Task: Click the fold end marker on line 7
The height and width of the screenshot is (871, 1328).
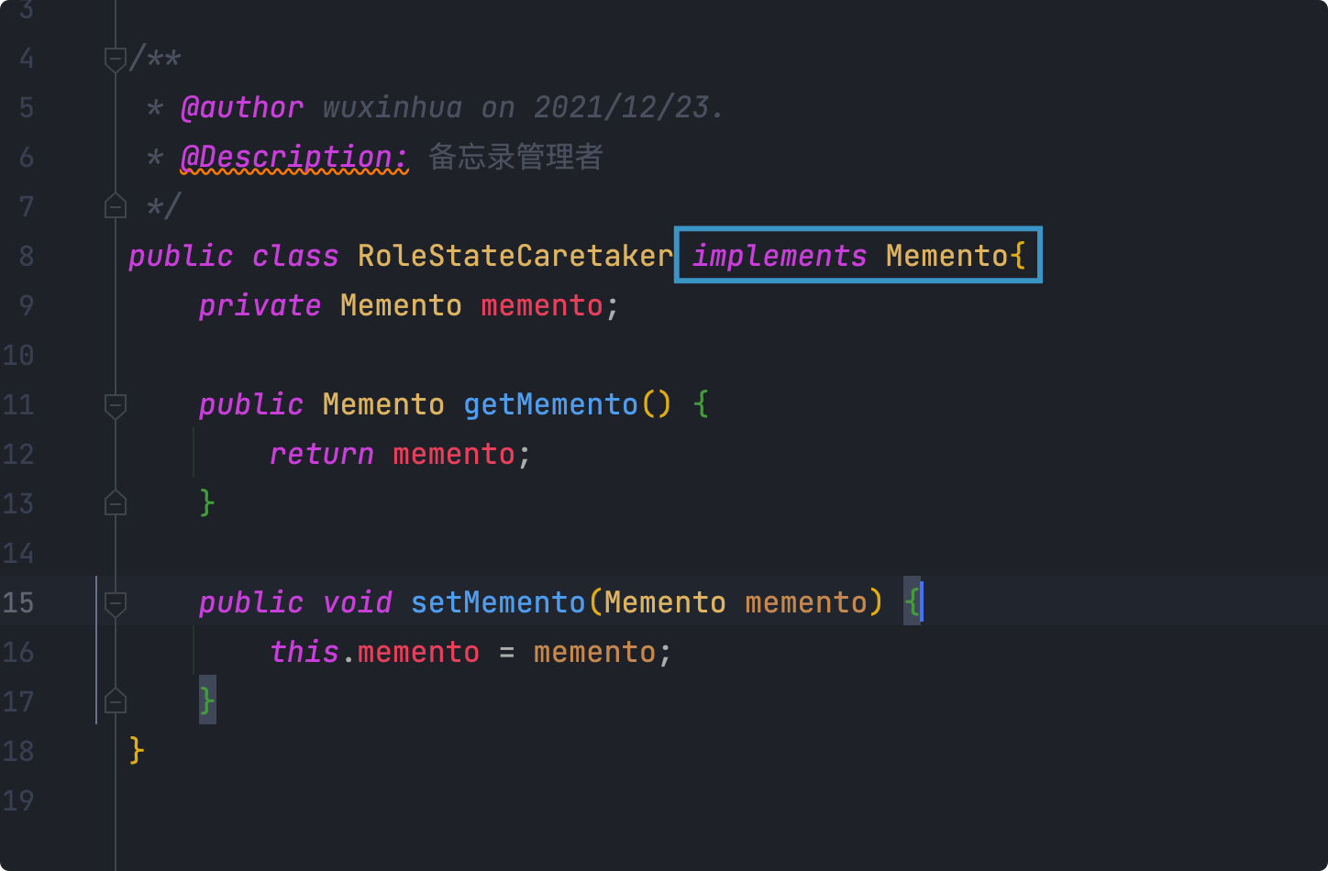Action: tap(116, 206)
